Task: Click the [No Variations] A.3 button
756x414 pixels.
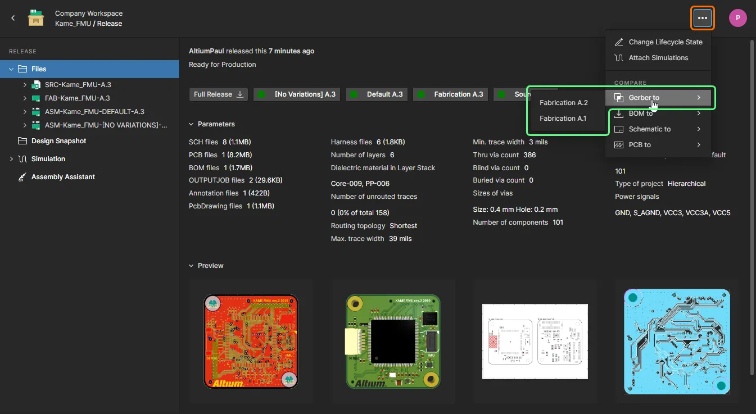Action: [297, 94]
